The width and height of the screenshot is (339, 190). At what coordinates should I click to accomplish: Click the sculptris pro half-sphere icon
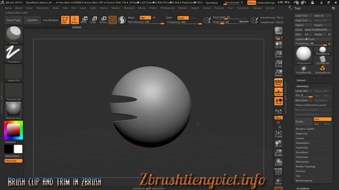(x=122, y=20)
